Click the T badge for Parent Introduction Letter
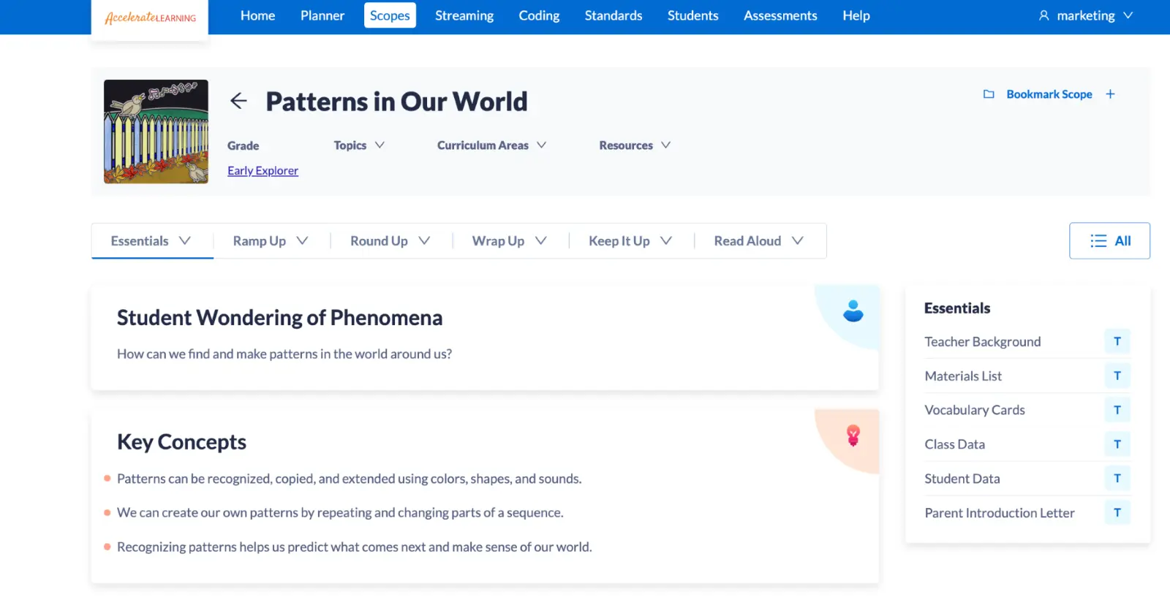 click(x=1117, y=513)
